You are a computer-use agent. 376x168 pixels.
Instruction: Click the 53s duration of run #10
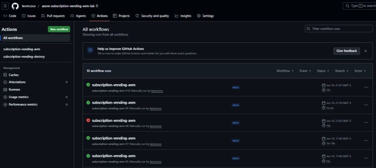tap(328, 90)
